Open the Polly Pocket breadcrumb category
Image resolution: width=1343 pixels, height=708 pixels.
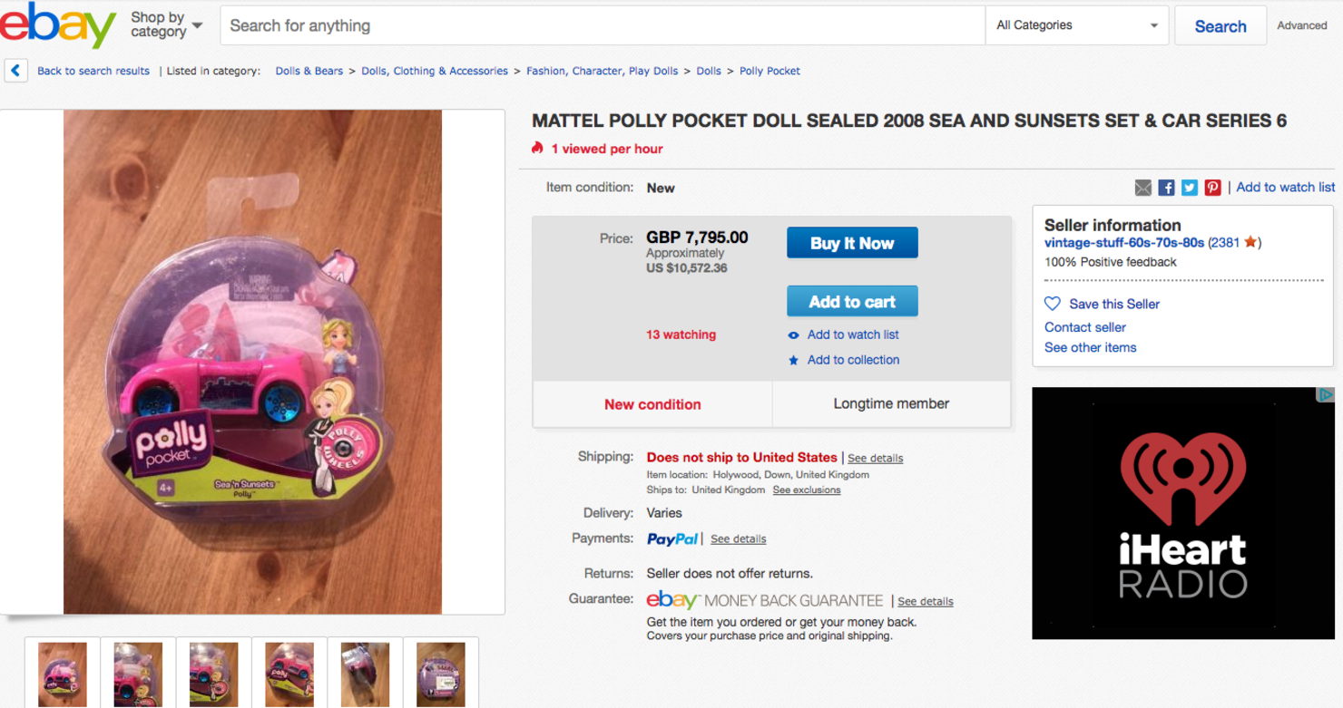point(770,71)
